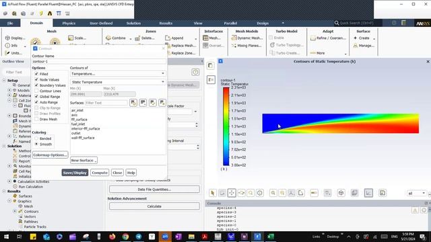
Task: Toggle the ruler icon in graphics toolbar
Action: pos(314,193)
